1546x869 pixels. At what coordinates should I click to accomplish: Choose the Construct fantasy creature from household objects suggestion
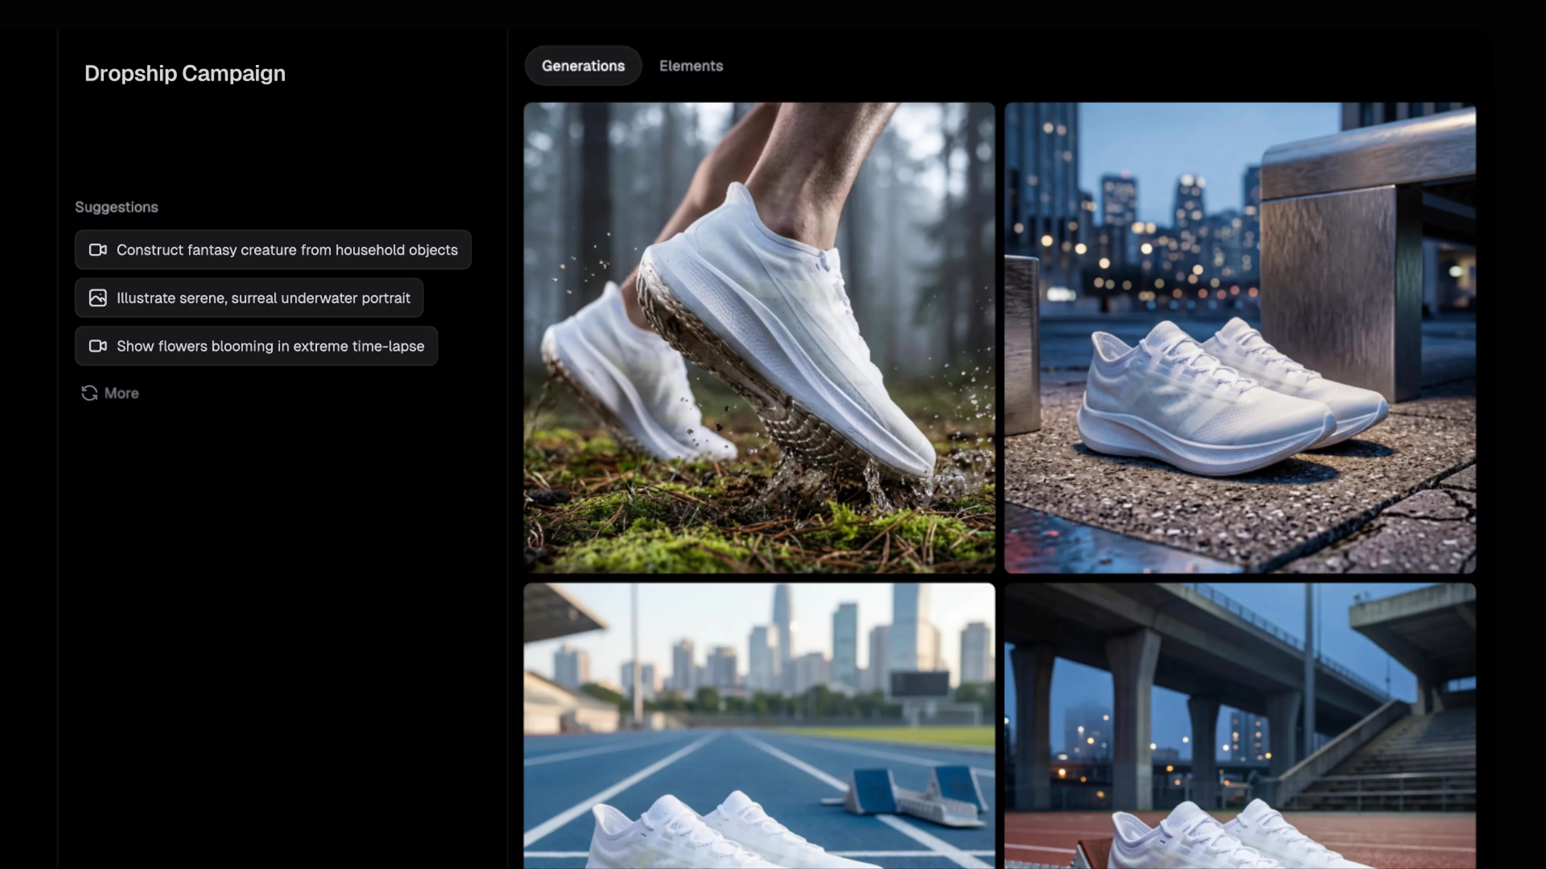click(287, 249)
